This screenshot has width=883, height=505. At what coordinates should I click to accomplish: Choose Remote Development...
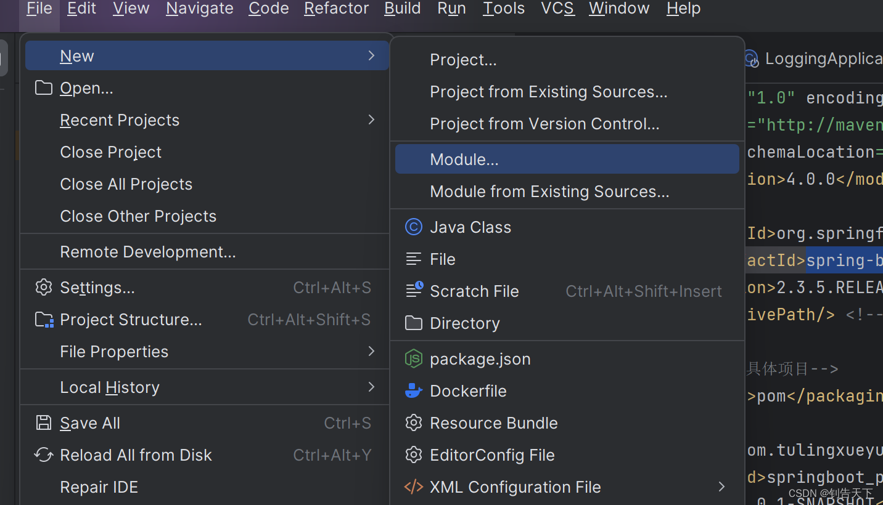pyautogui.click(x=207, y=252)
